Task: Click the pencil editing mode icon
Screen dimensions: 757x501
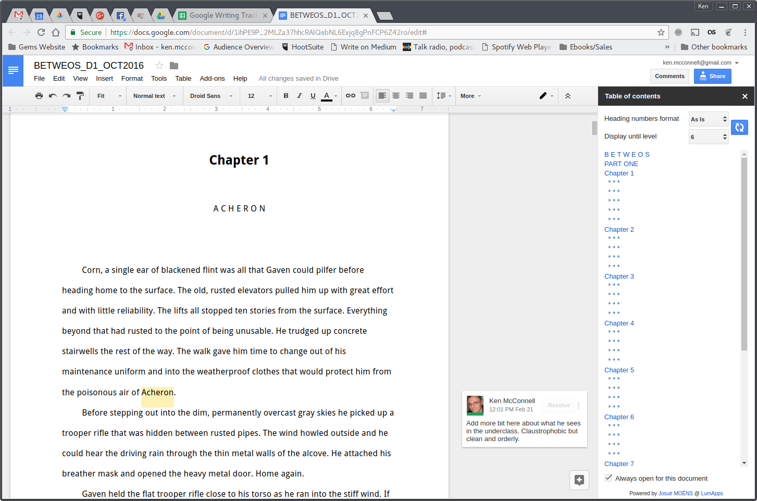Action: [x=542, y=96]
